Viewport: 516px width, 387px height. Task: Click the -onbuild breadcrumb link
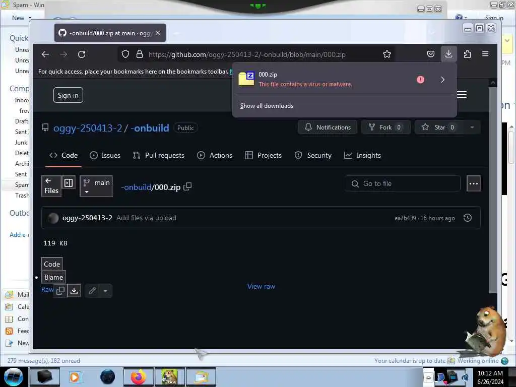pyautogui.click(x=136, y=187)
